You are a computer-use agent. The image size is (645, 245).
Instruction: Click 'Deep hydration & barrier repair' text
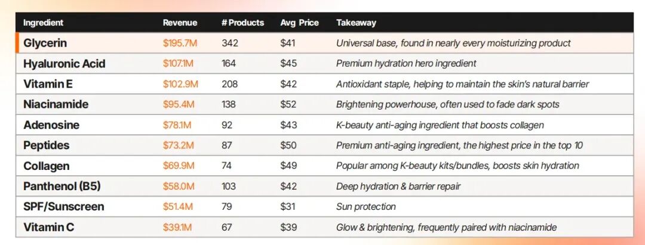click(x=398, y=187)
